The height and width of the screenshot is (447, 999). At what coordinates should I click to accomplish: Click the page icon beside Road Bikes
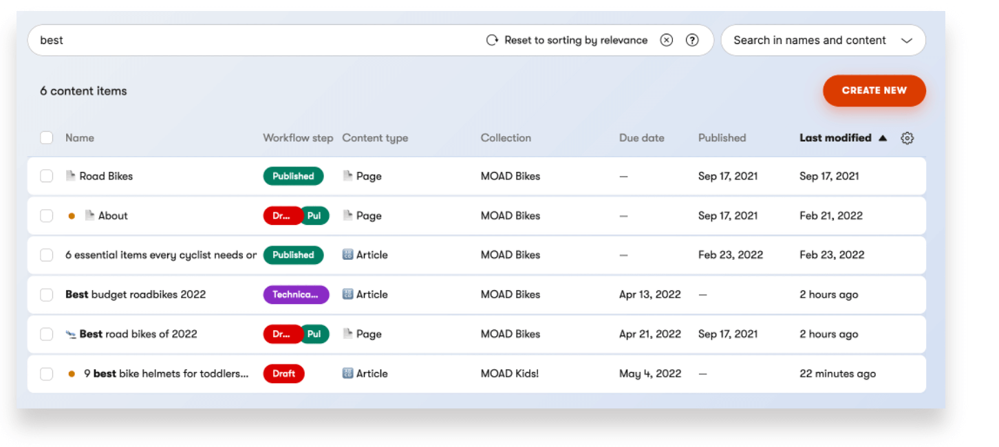point(70,176)
